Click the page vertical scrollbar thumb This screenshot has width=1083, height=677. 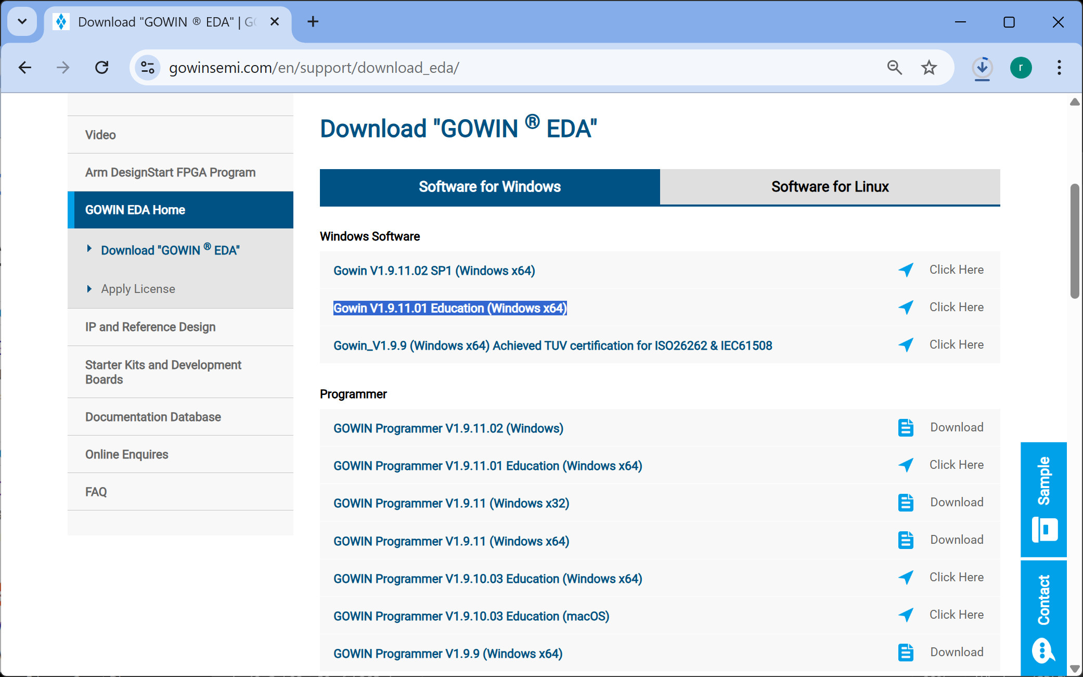[x=1075, y=241]
